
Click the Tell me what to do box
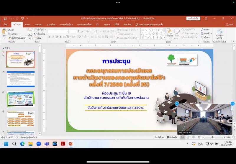(x=149, y=24)
